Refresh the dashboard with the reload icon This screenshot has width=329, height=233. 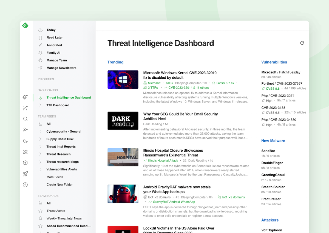pyautogui.click(x=302, y=43)
